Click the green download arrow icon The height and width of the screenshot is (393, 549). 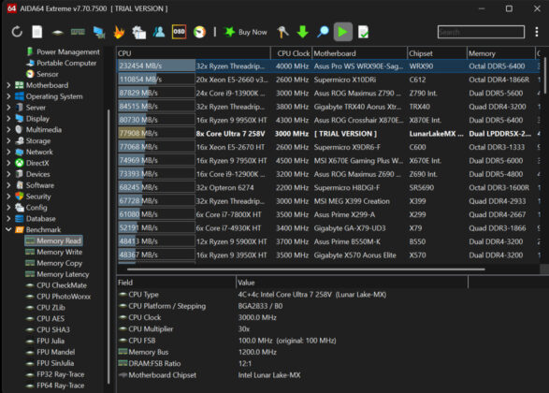pyautogui.click(x=302, y=32)
